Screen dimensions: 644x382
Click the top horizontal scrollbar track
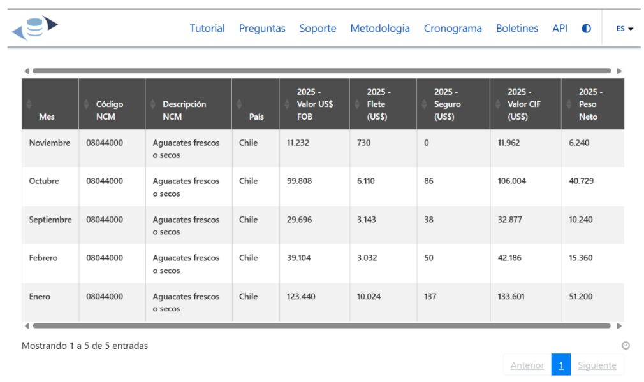click(x=319, y=71)
